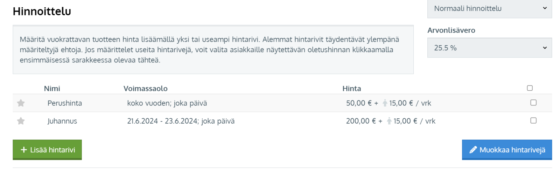Click the star icon next to Juhannus
560x170 pixels.
tap(21, 121)
